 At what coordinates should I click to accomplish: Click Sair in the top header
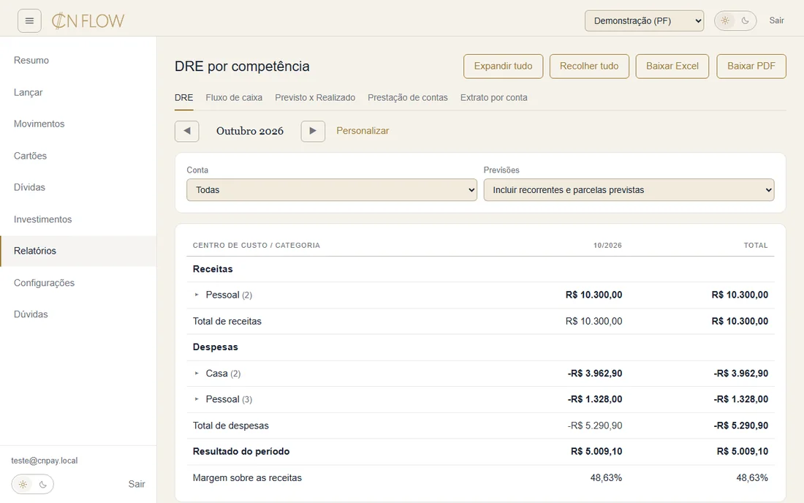coord(776,20)
